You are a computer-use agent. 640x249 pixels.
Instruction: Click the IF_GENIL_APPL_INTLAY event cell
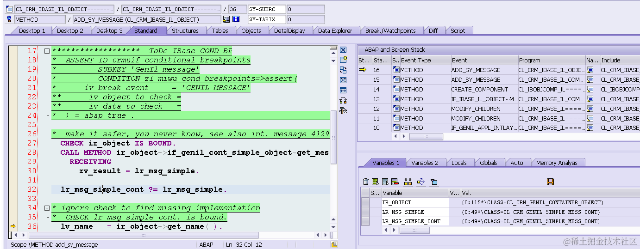485,128
